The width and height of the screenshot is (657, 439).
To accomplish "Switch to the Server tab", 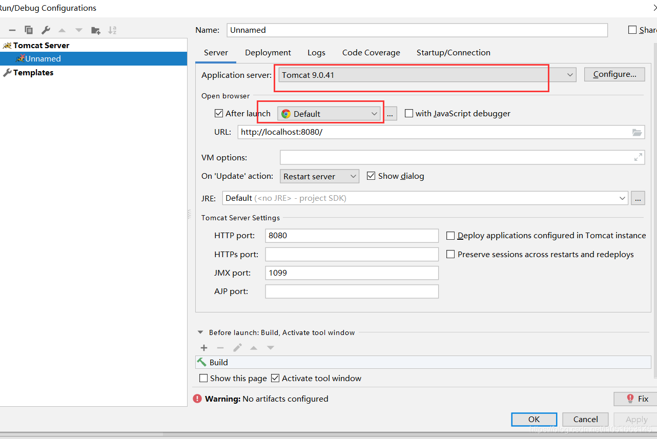I will pos(216,52).
